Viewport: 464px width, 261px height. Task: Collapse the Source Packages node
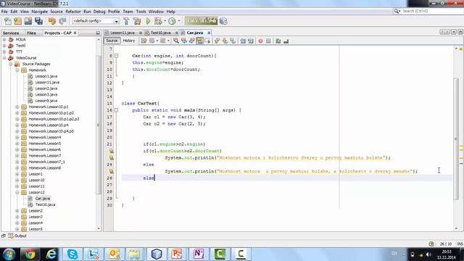[x=11, y=64]
